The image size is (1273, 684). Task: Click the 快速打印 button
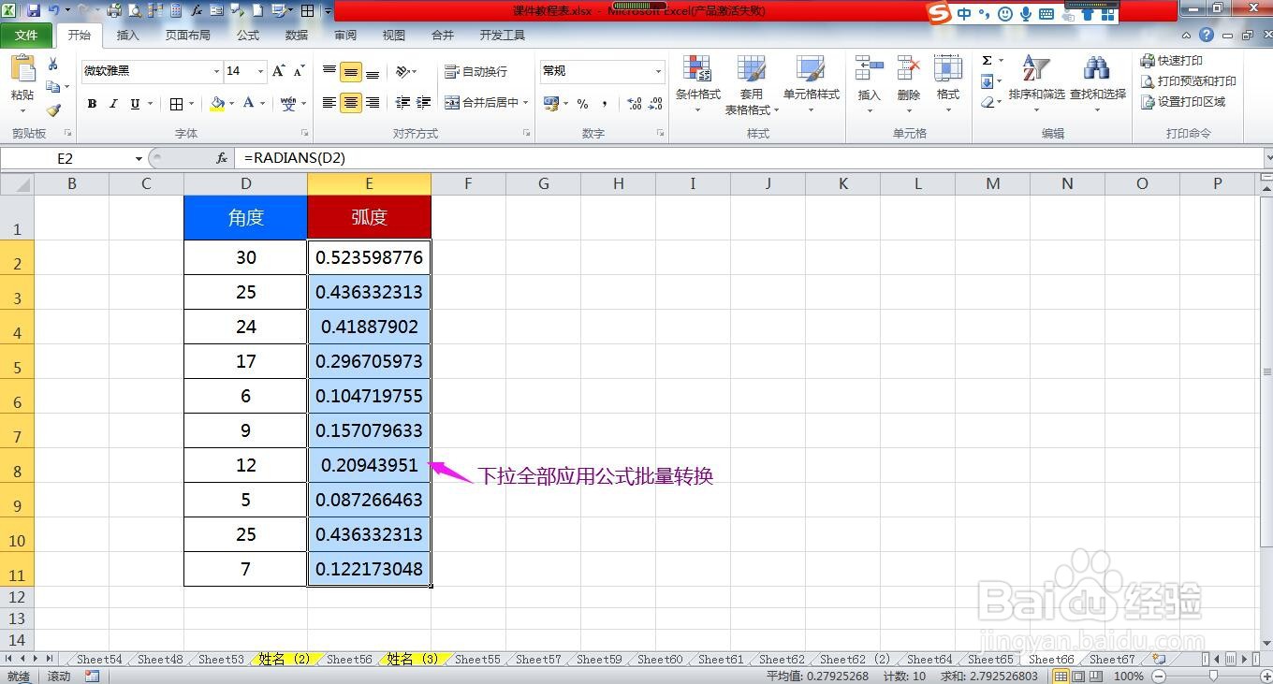1172,61
